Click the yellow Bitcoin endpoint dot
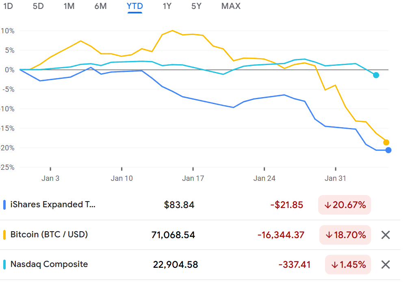Screen dimensions: 412x282 pyautogui.click(x=386, y=142)
